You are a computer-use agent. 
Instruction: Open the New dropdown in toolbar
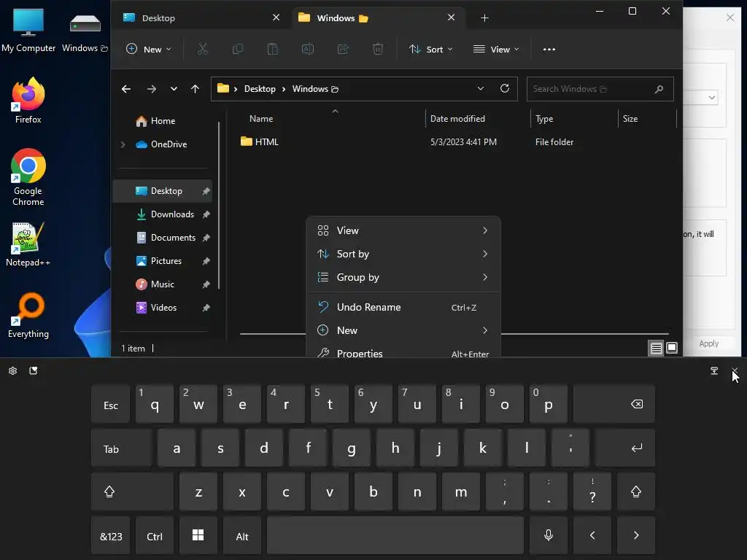click(148, 49)
